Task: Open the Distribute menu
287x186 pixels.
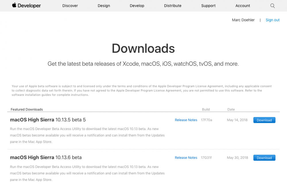Action: (x=172, y=6)
